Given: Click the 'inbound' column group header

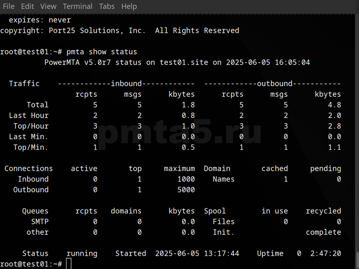Looking at the screenshot, I should (x=126, y=84).
